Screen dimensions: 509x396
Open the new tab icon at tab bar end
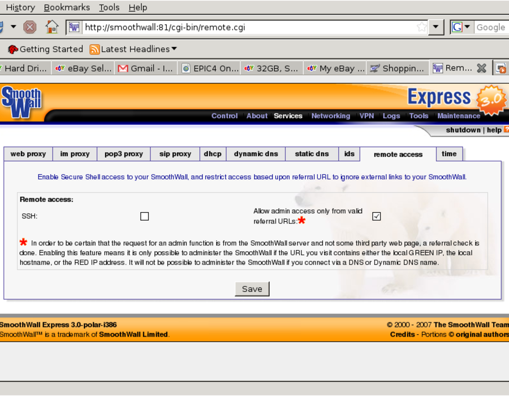click(x=501, y=68)
